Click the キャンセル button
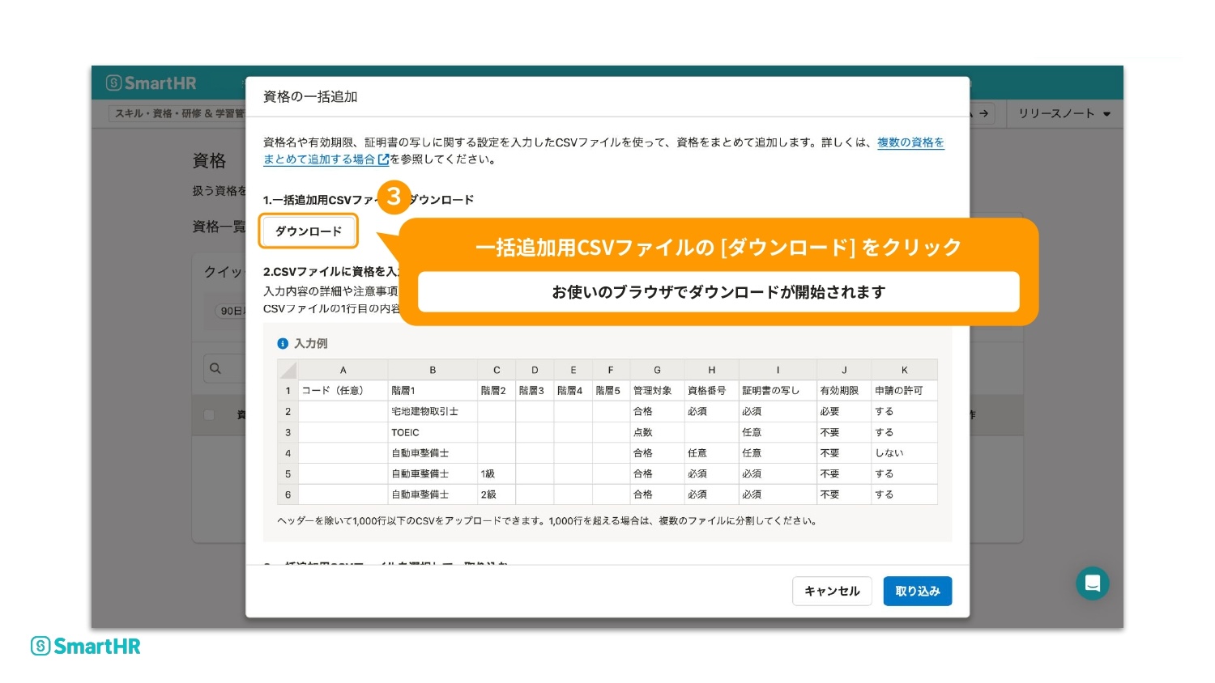The image size is (1215, 683). (832, 592)
